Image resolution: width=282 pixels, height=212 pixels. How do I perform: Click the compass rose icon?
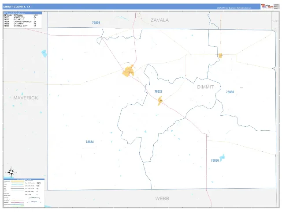[11, 172]
